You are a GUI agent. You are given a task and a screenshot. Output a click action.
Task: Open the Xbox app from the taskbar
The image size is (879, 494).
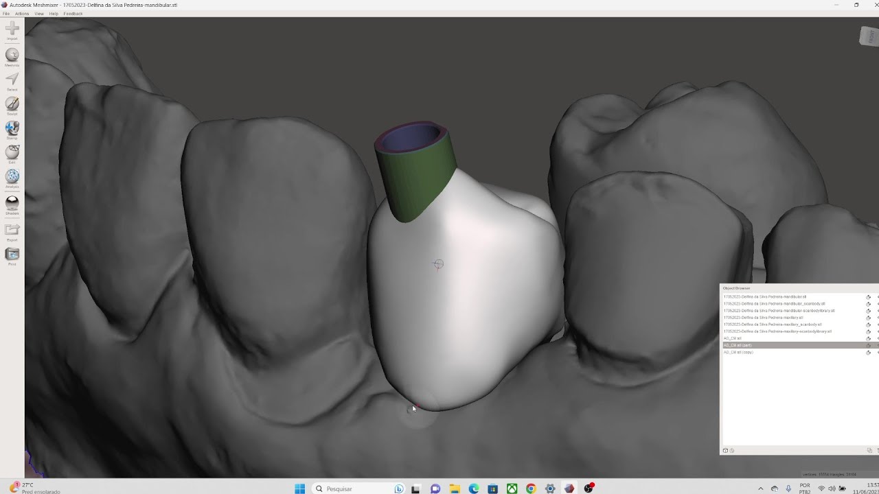click(x=512, y=489)
